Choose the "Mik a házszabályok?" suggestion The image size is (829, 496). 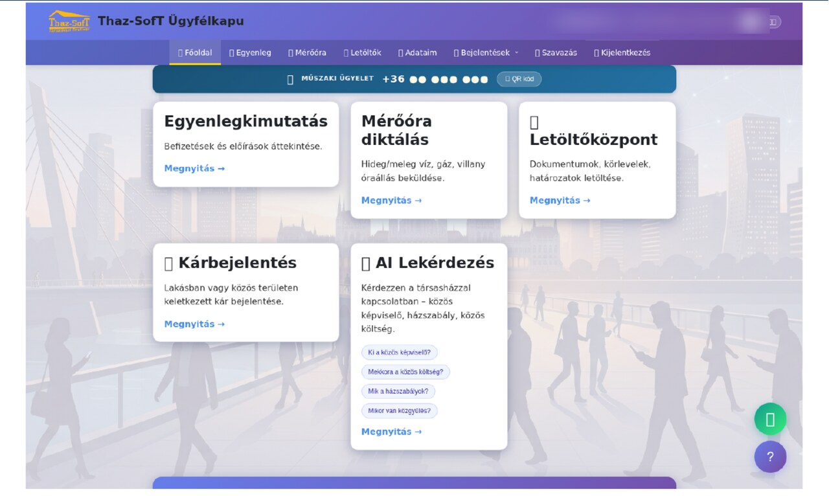(x=398, y=391)
